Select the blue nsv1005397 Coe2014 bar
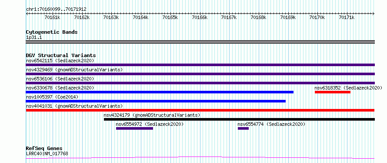Image resolution: width=387 pixels, height=163 pixels. [x=156, y=101]
